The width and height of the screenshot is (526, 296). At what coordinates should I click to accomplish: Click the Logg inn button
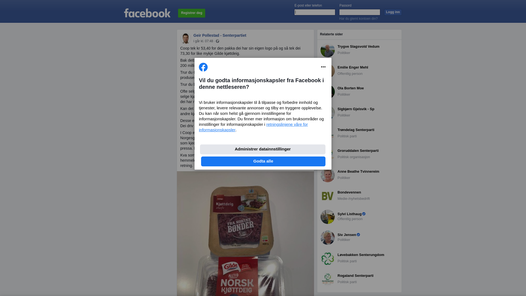[393, 12]
